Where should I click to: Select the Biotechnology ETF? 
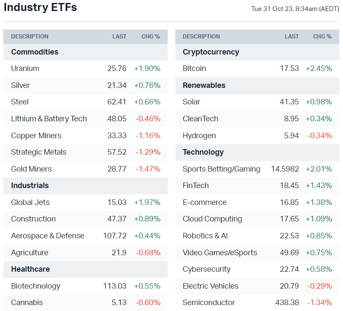36,286
